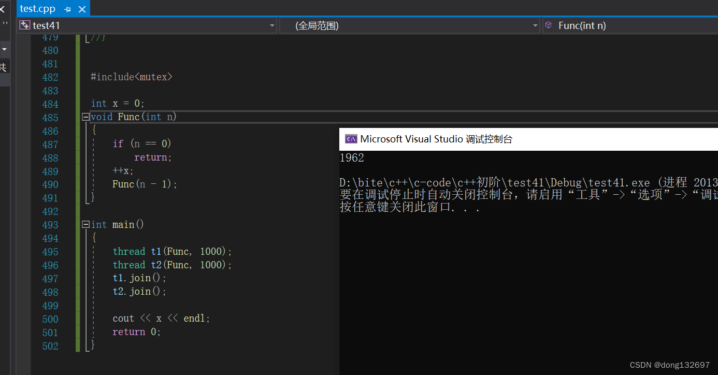
Task: Click the 要在调试停止时自动关闭控制台 message line
Action: (528, 195)
